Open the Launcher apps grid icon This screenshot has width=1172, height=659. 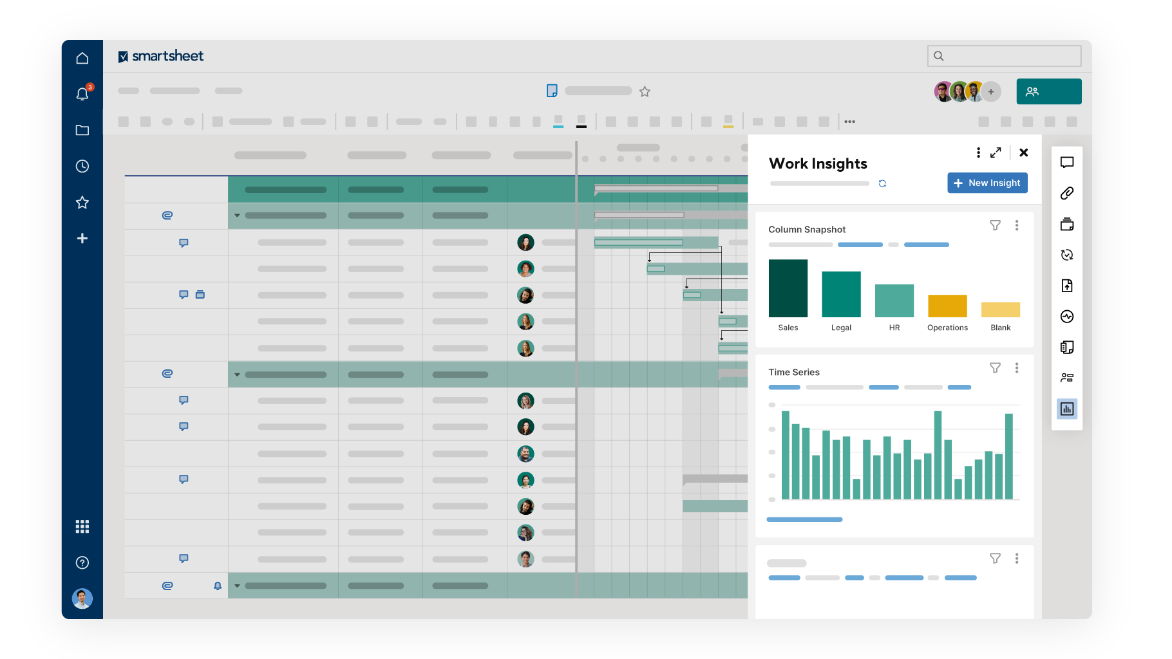(x=82, y=526)
